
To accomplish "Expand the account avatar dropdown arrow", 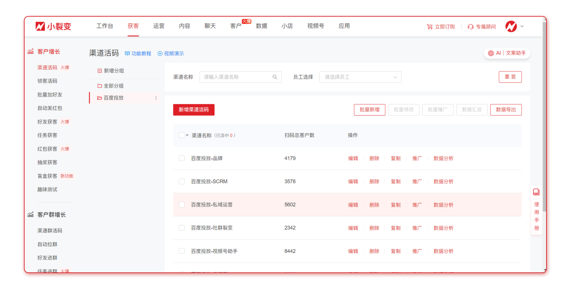I will 522,26.
